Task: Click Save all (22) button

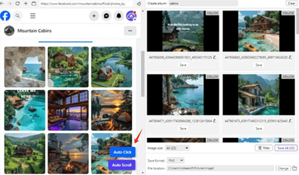Action: coord(286,148)
